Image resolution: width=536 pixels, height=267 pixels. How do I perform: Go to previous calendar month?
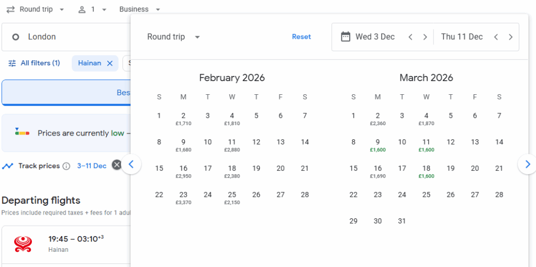click(131, 164)
